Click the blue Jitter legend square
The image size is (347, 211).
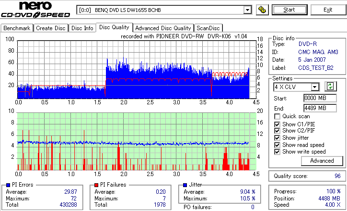pyautogui.click(x=185, y=185)
